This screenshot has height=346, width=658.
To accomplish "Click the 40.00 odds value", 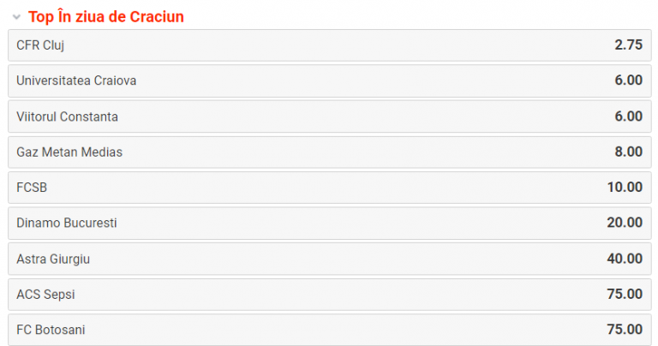I will pyautogui.click(x=625, y=259).
